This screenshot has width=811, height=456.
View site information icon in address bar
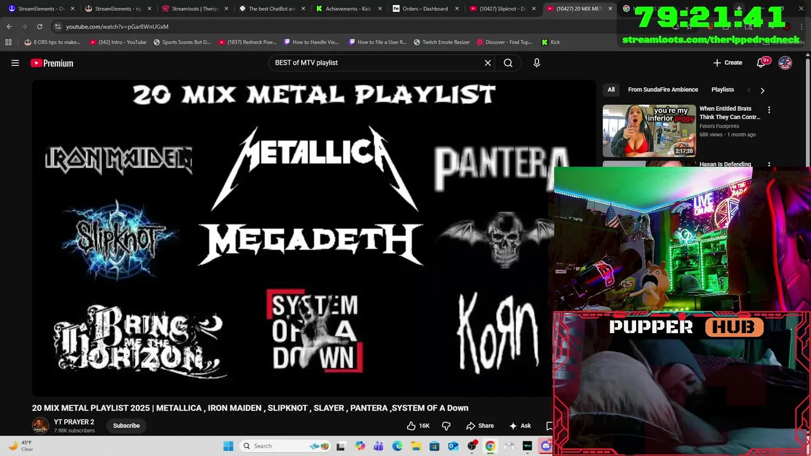pos(58,27)
